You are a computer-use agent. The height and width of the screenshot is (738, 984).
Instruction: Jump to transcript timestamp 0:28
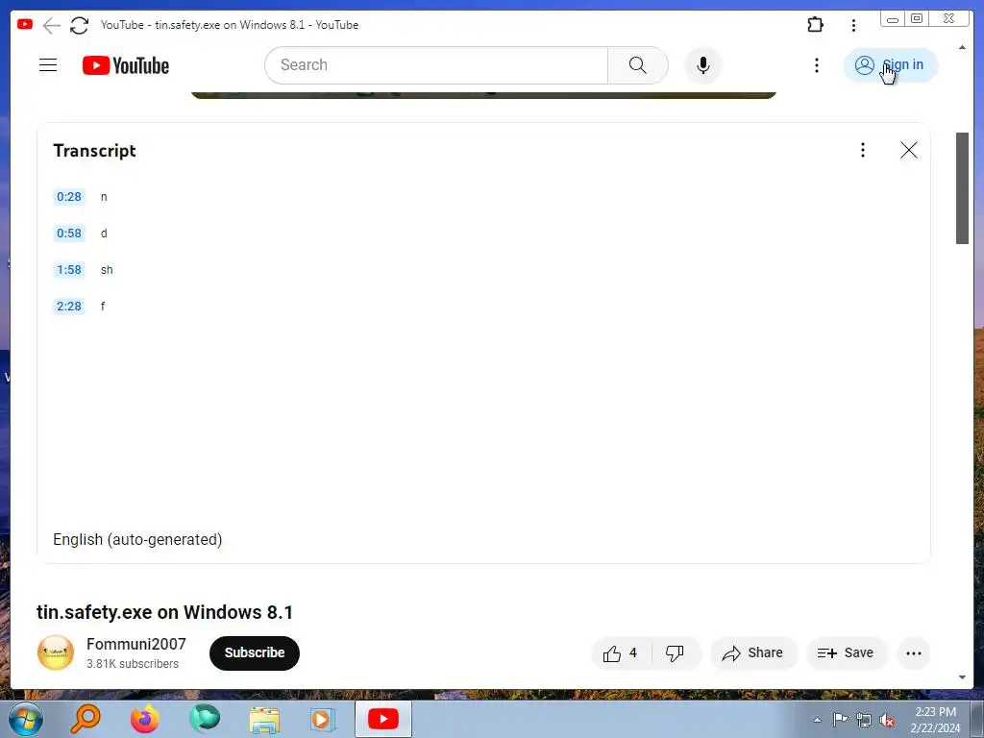point(69,197)
